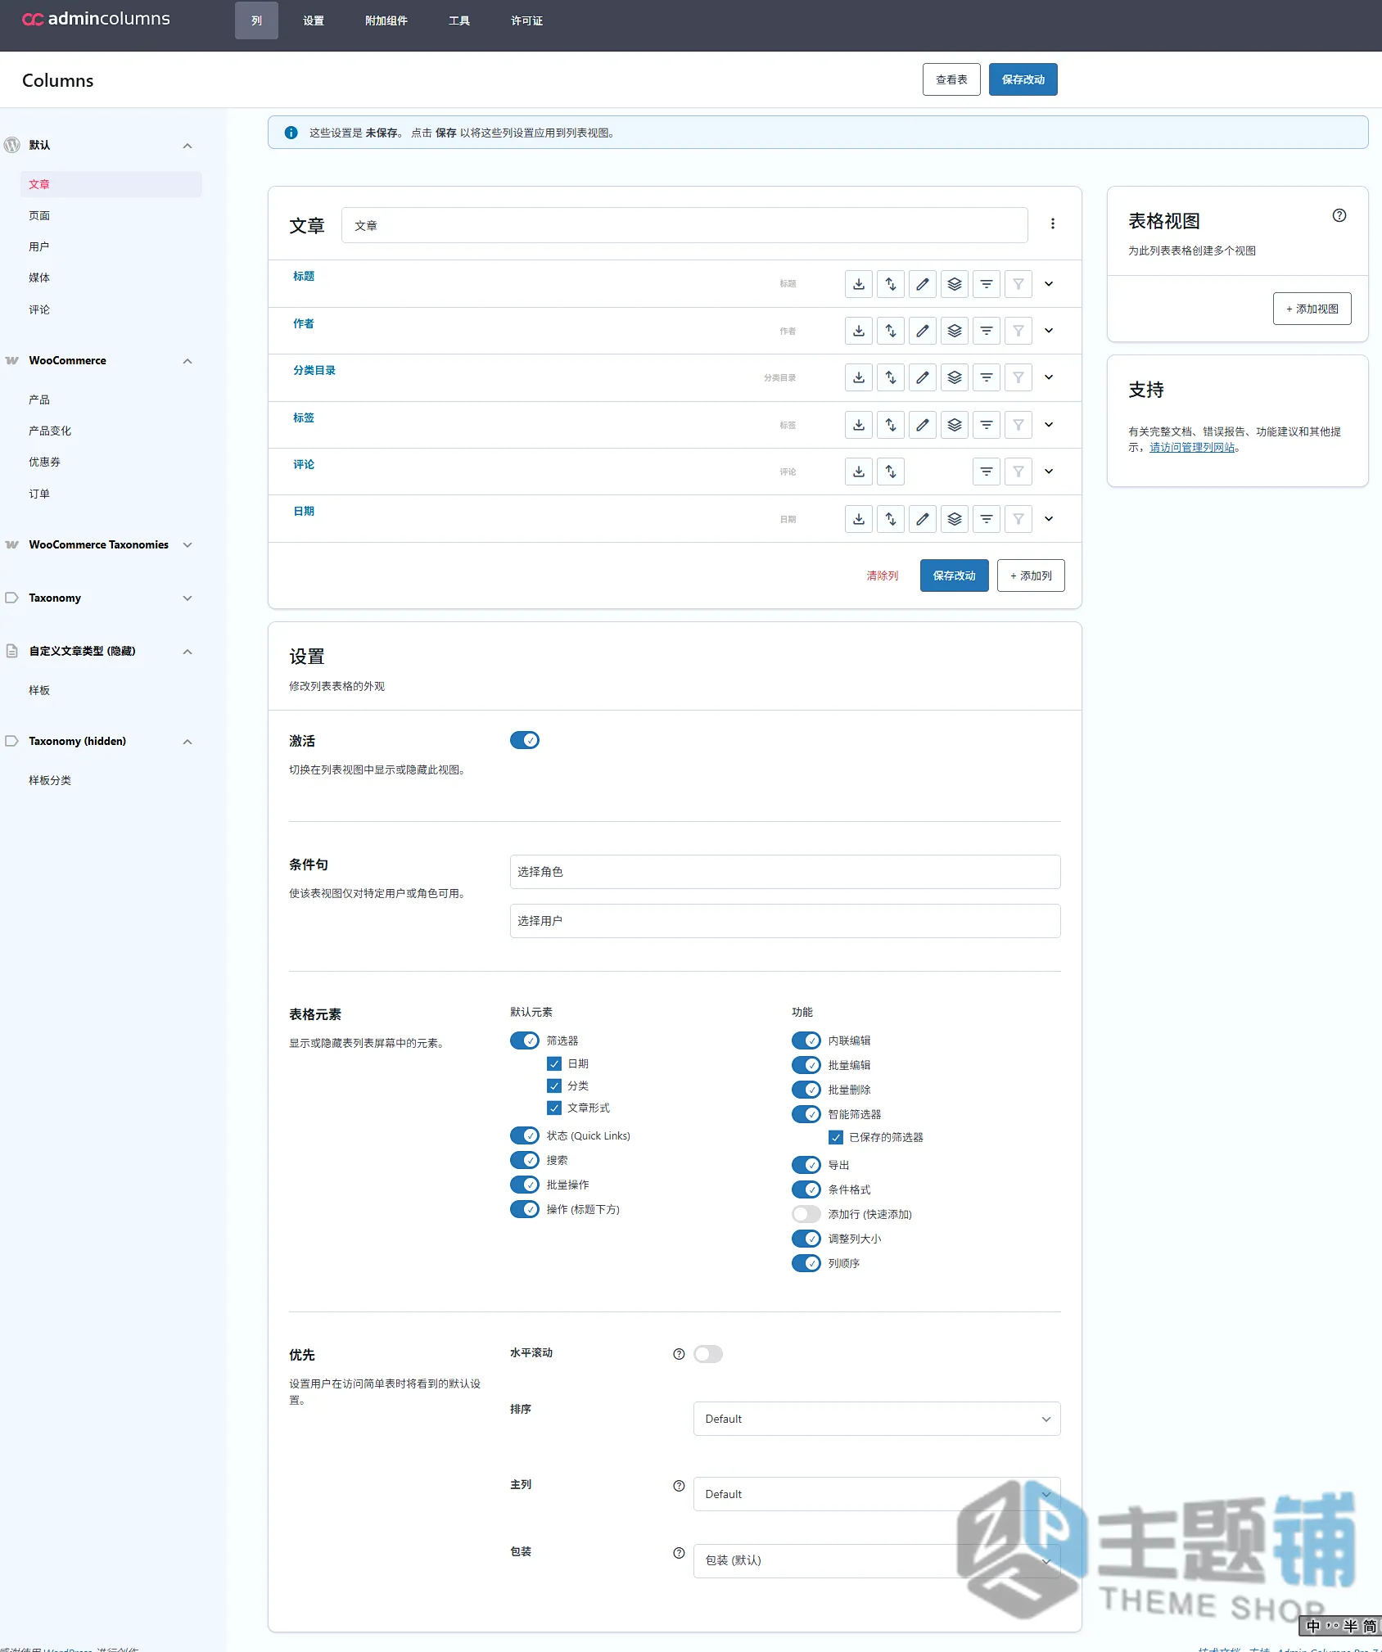The width and height of the screenshot is (1382, 1652).
Task: Toggle sort arrows icon in 评论 row
Action: click(890, 472)
